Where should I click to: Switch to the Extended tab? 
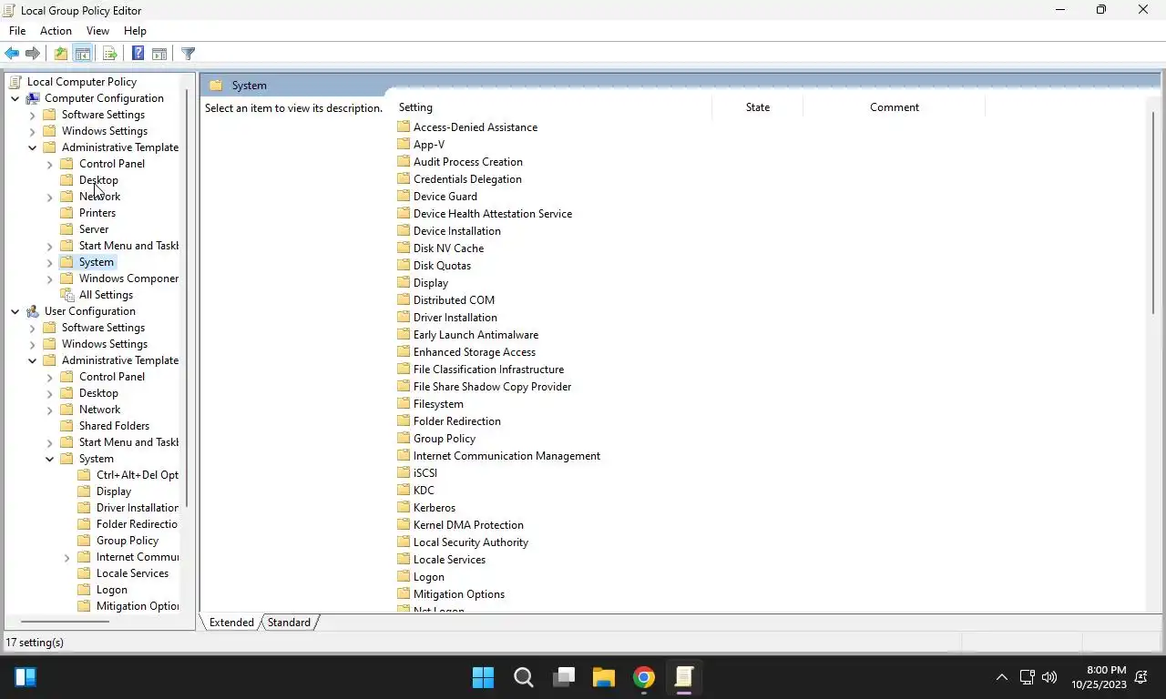[231, 623]
